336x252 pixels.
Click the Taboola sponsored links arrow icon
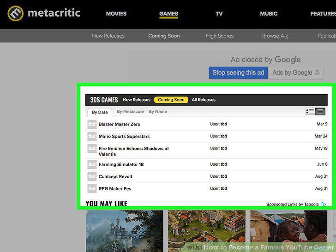point(324,204)
